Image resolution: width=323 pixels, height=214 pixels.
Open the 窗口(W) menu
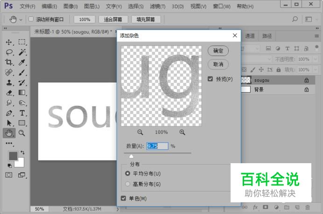pyautogui.click(x=222, y=7)
